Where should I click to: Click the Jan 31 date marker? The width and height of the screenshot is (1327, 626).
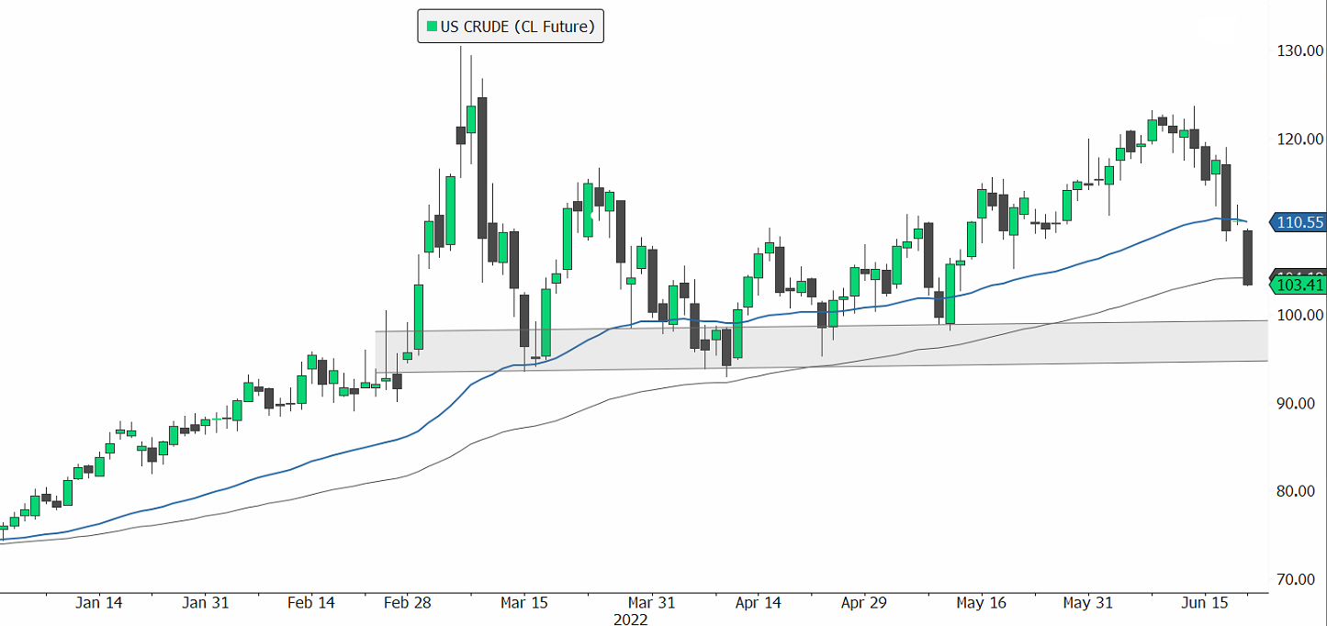[x=205, y=603]
